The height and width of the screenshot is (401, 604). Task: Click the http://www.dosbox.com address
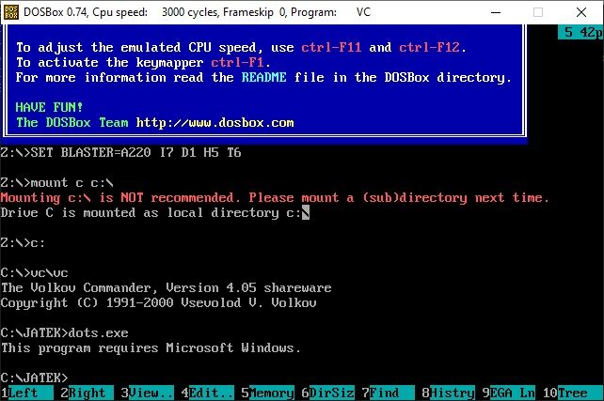coord(215,123)
